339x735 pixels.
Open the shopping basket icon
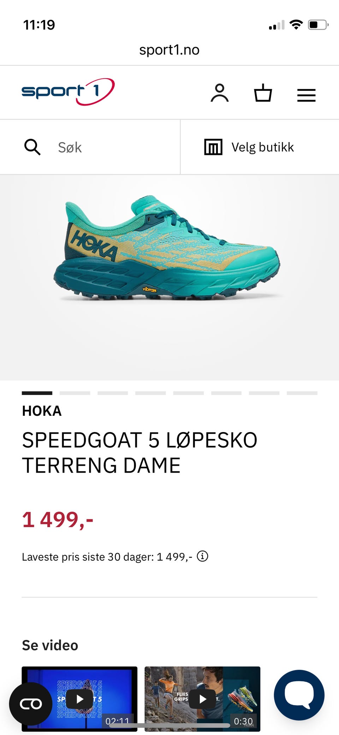click(x=263, y=93)
